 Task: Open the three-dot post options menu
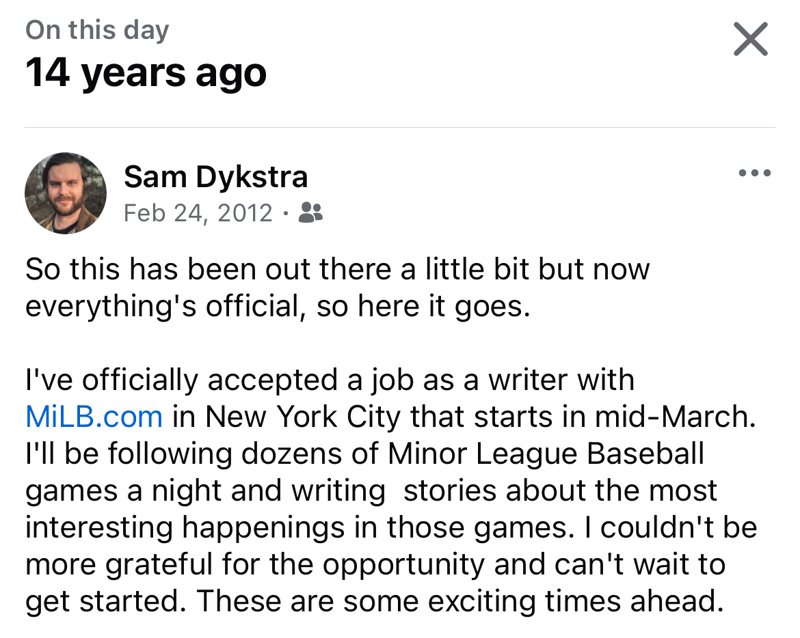[755, 174]
